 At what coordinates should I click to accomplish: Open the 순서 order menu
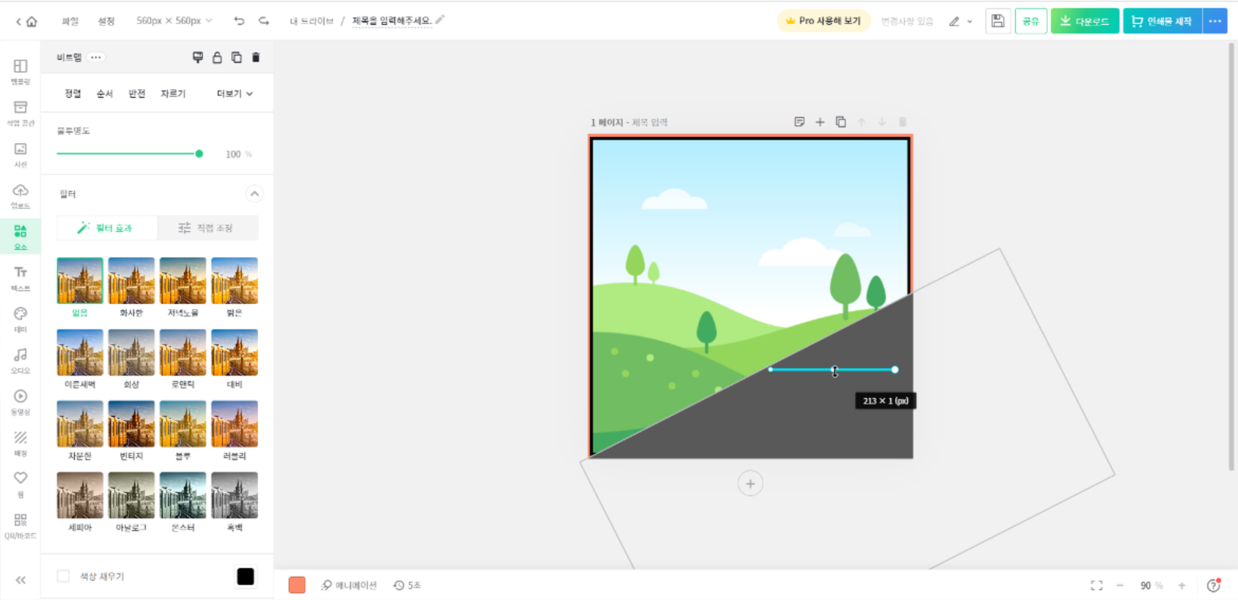105,93
